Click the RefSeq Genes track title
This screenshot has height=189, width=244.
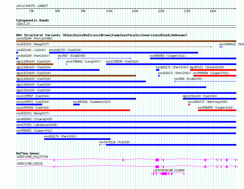pos(28,153)
